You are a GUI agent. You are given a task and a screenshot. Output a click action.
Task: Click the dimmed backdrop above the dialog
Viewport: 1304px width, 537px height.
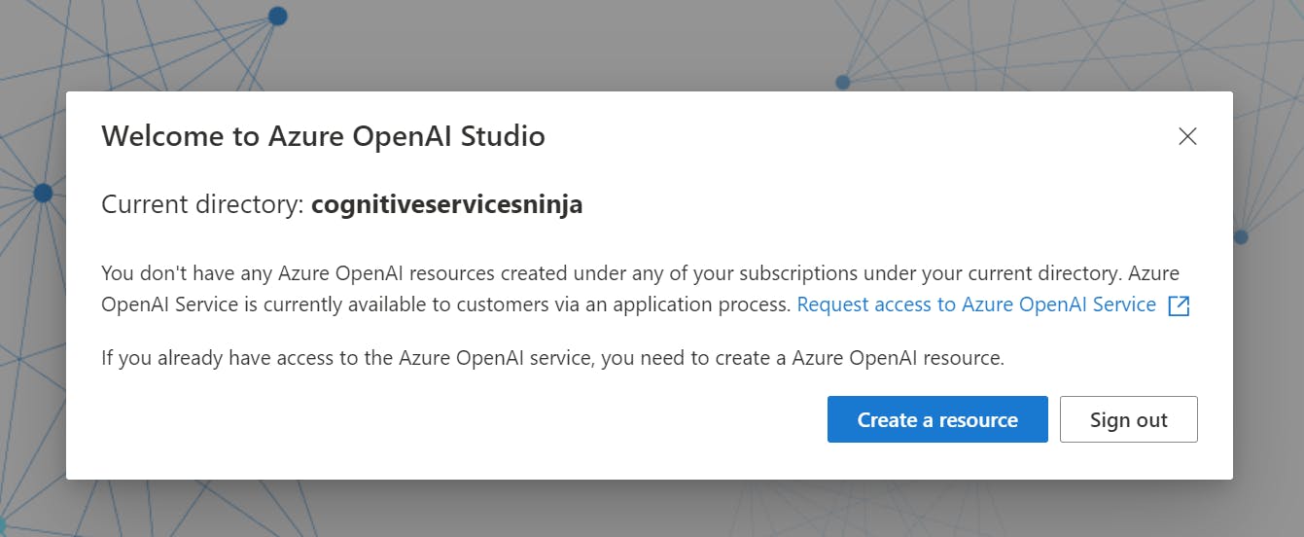[583, 44]
